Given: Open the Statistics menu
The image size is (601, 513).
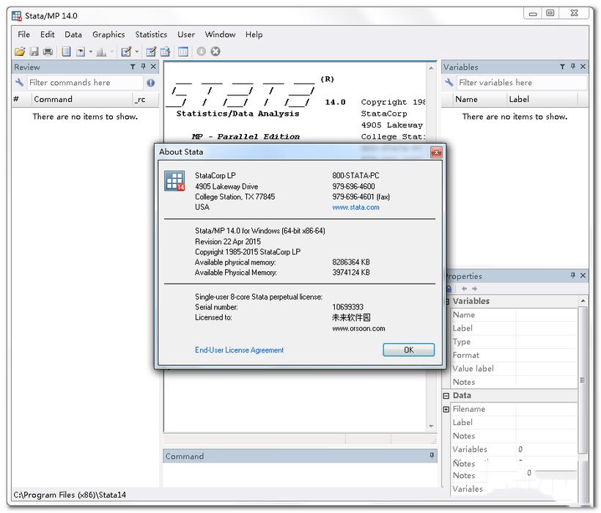Looking at the screenshot, I should point(151,34).
